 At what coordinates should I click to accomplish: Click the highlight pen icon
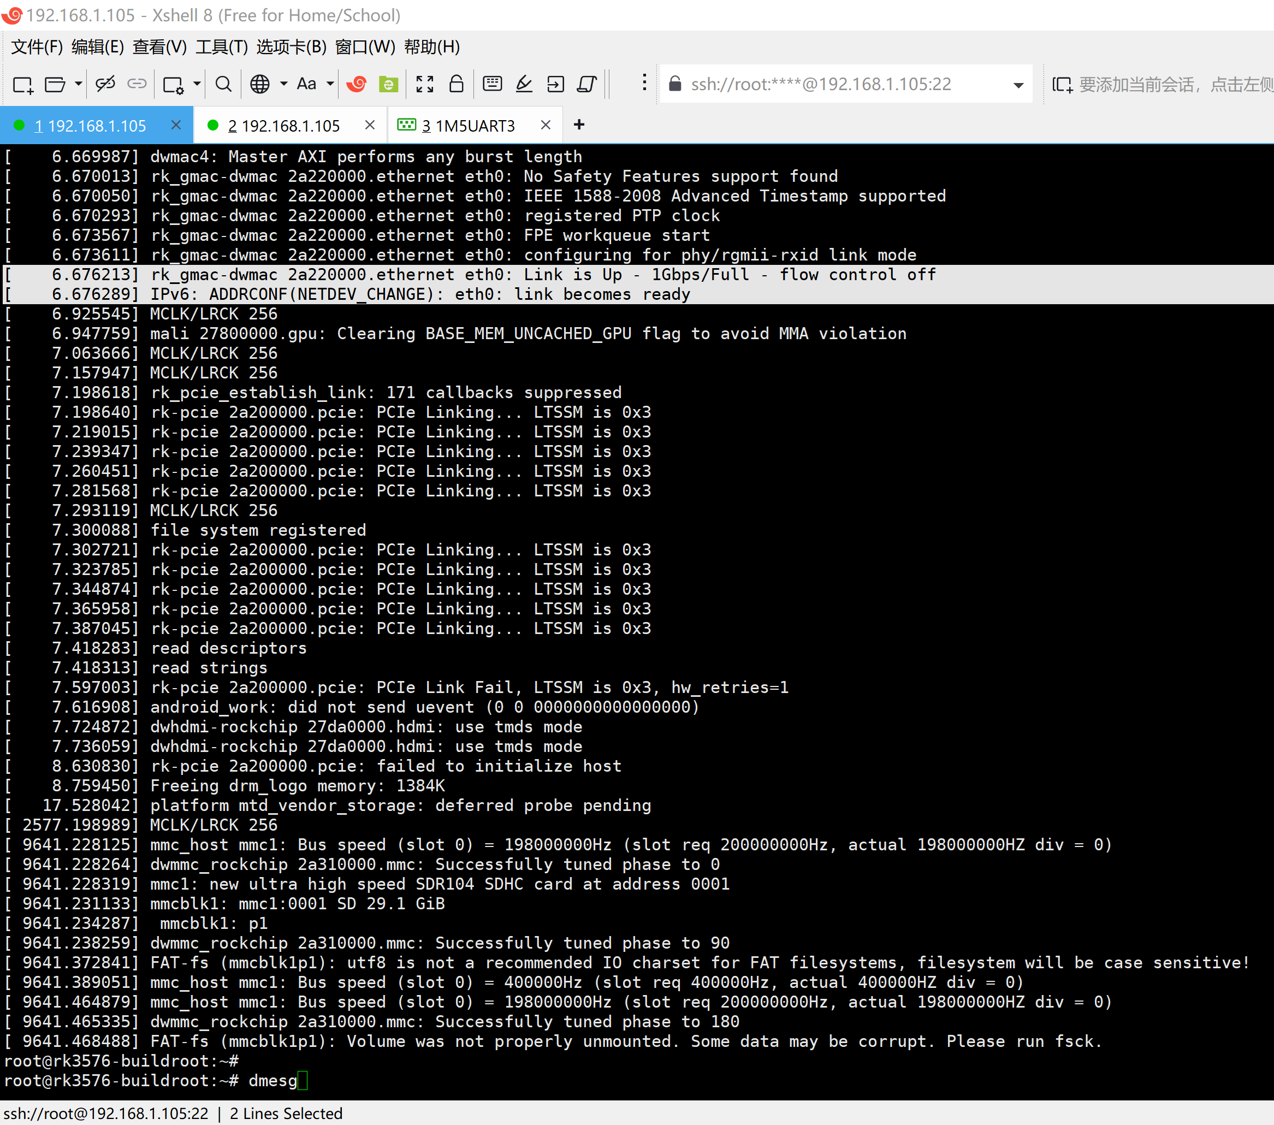coord(524,84)
